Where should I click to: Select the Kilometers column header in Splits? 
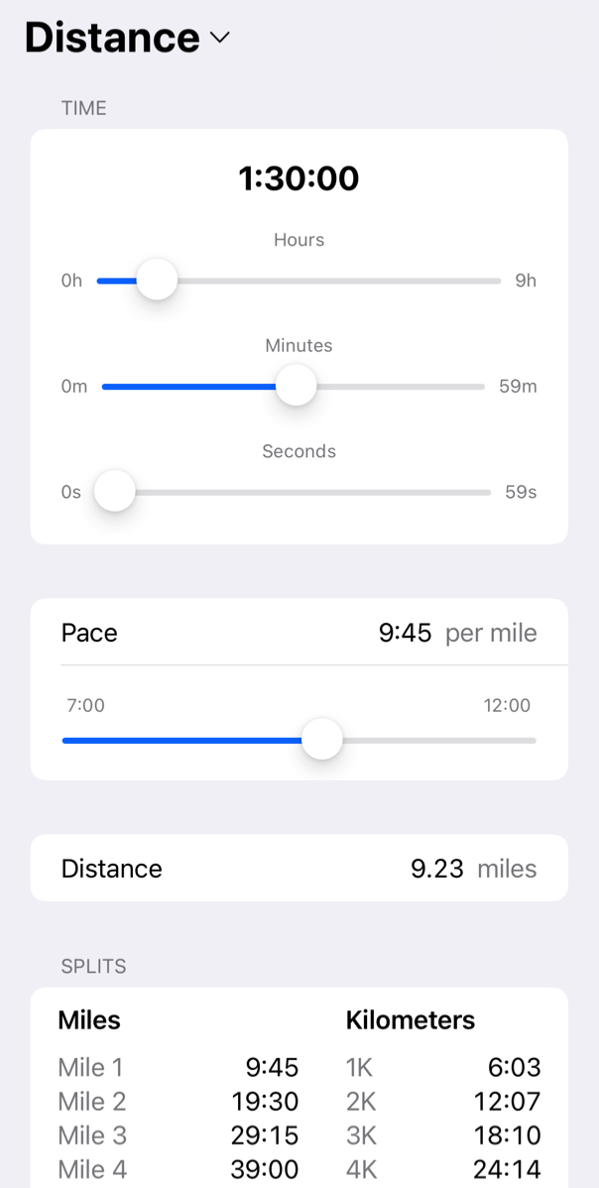[x=411, y=1019]
